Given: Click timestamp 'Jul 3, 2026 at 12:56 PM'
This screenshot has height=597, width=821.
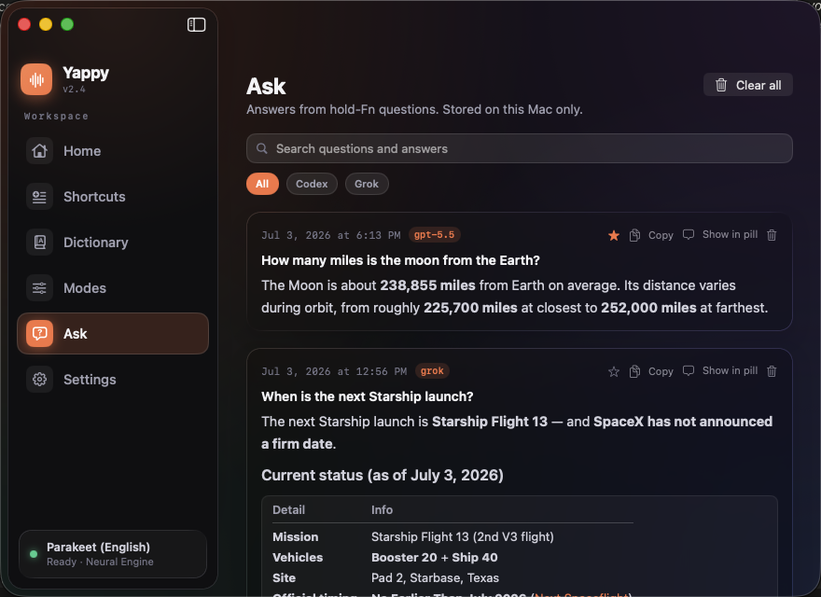Looking at the screenshot, I should (x=334, y=371).
